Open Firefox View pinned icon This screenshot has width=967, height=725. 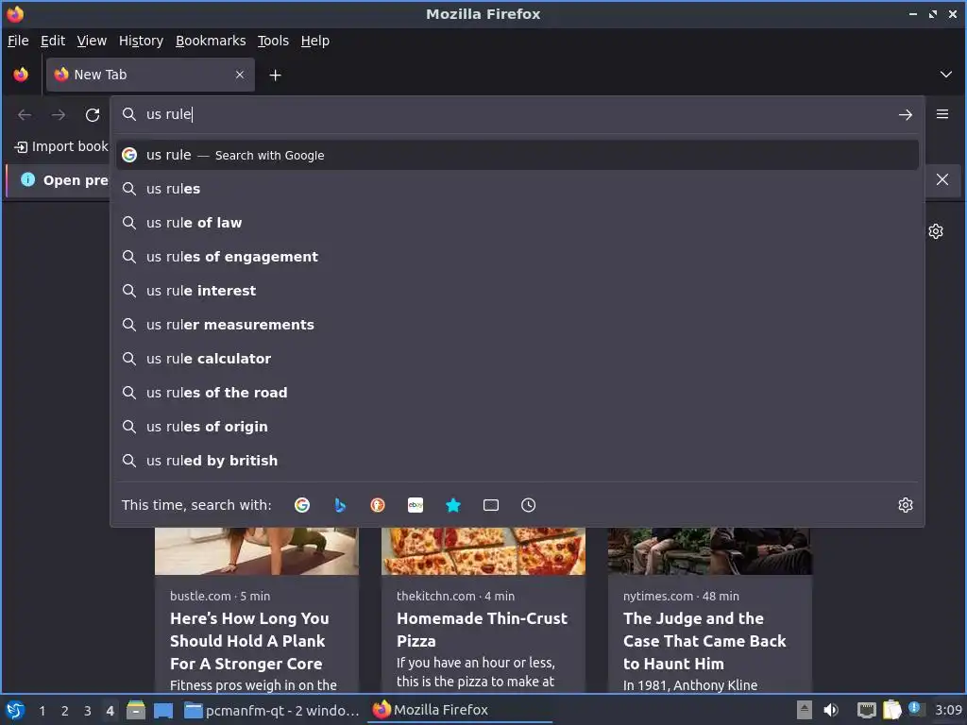(21, 75)
